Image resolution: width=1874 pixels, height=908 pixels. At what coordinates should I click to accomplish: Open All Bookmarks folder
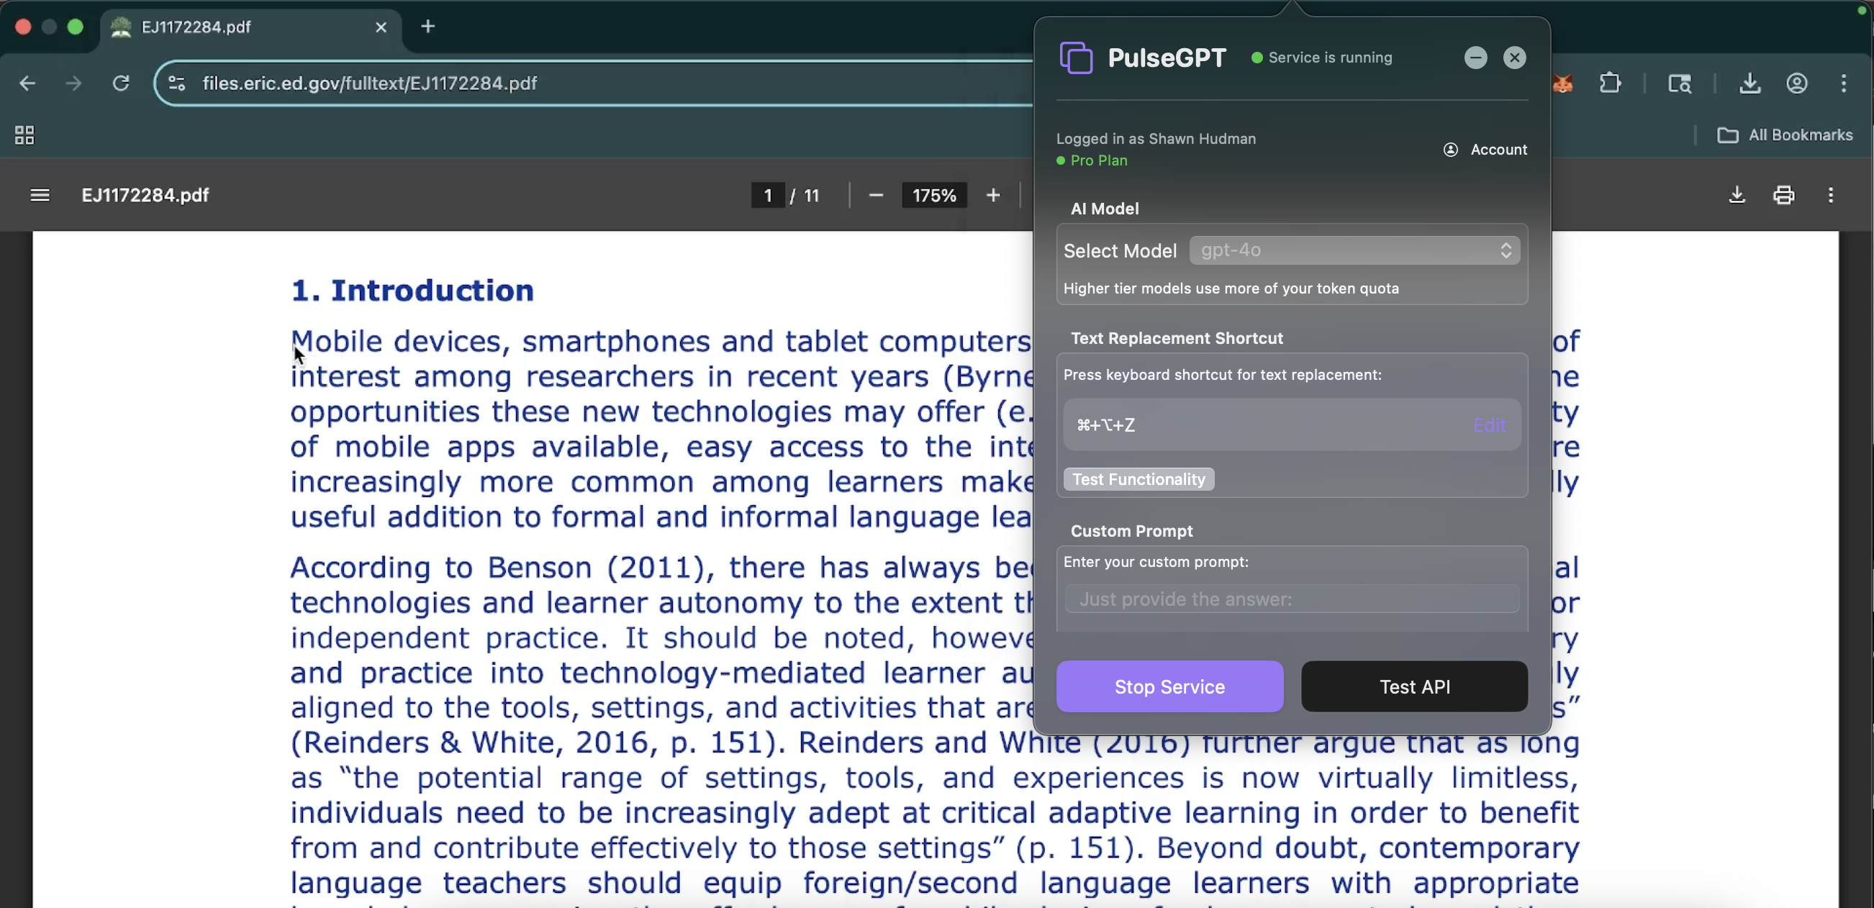point(1785,135)
